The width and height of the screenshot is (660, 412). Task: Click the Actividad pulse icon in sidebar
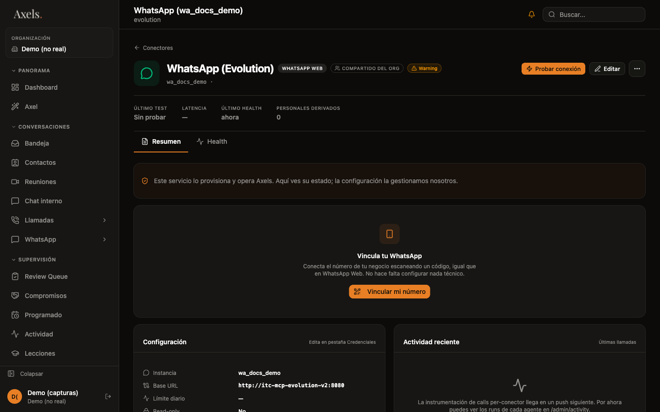(x=15, y=334)
